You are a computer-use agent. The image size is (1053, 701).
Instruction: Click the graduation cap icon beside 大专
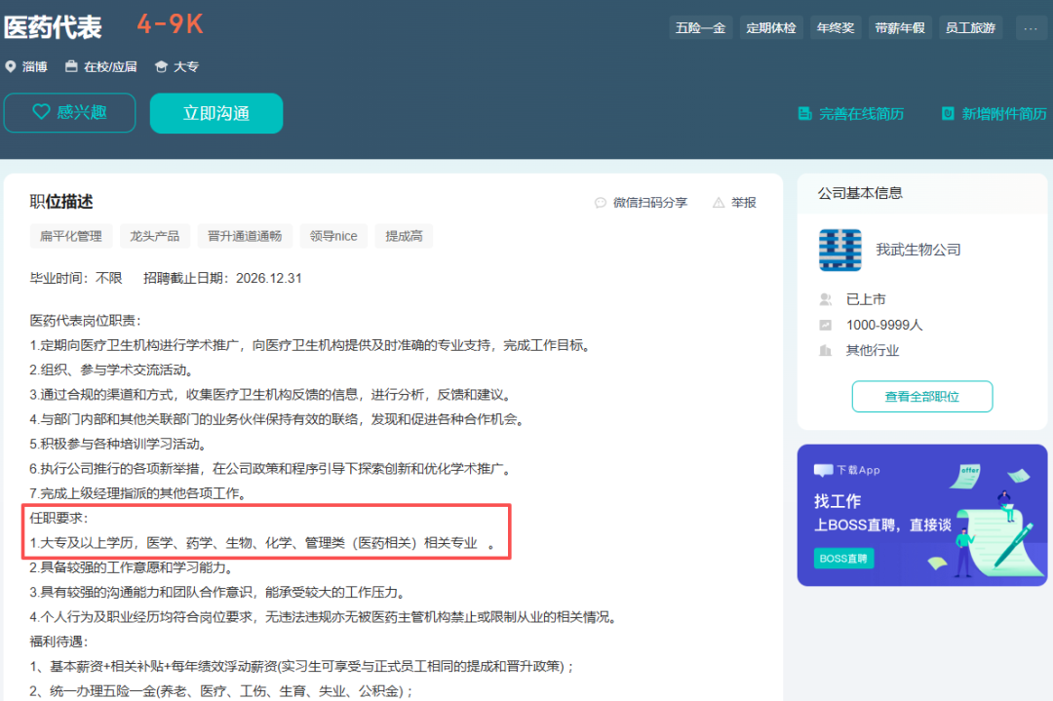pyautogui.click(x=161, y=66)
